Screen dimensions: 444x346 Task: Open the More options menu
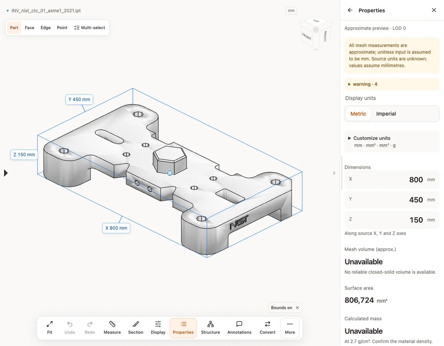click(x=290, y=328)
